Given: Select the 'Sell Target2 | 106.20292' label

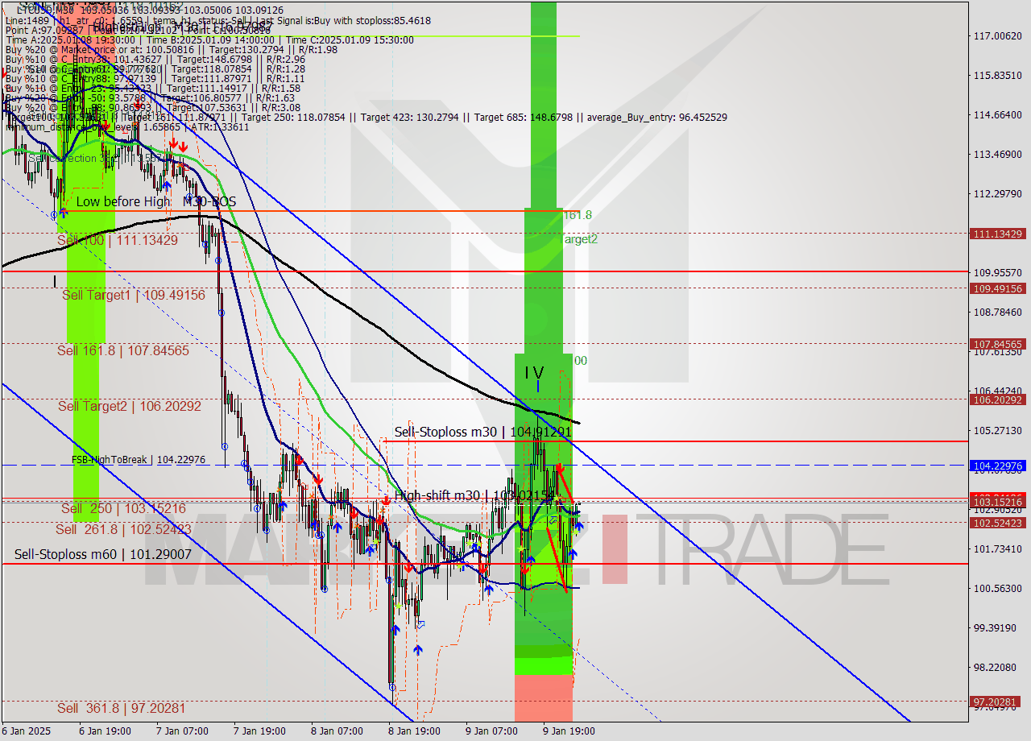Looking at the screenshot, I should [130, 406].
